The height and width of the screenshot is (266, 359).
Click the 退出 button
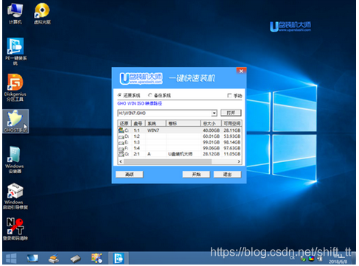tap(227, 175)
